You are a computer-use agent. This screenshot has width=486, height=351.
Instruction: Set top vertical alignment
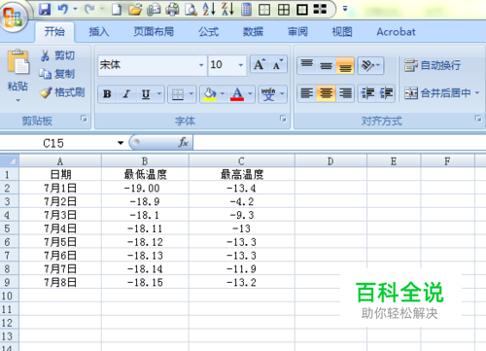click(307, 65)
